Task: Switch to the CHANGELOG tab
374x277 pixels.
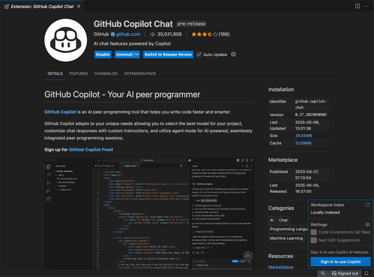Action: (106, 73)
